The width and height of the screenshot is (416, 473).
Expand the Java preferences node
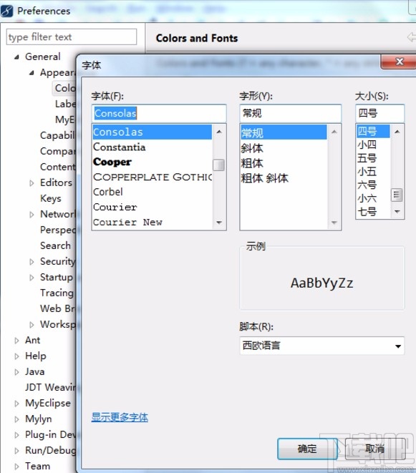pyautogui.click(x=16, y=372)
